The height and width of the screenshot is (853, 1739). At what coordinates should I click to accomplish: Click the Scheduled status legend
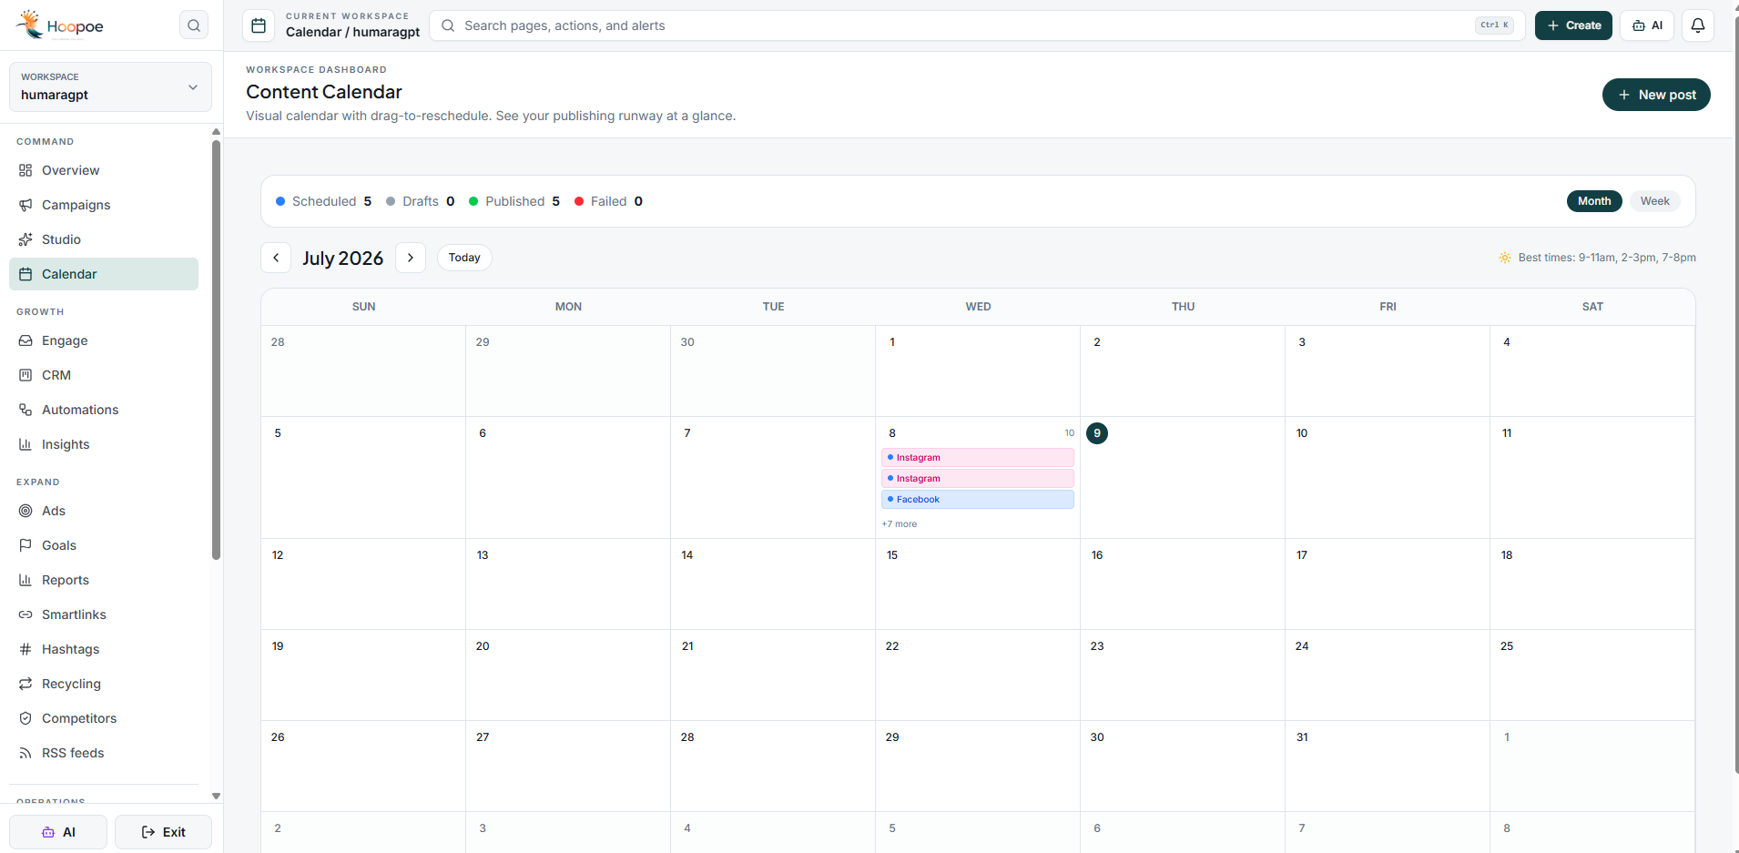click(x=323, y=201)
